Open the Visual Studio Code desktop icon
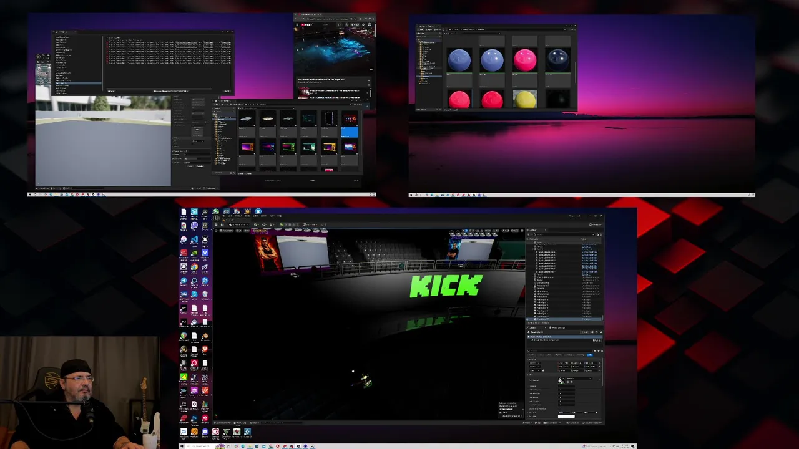 point(194,240)
